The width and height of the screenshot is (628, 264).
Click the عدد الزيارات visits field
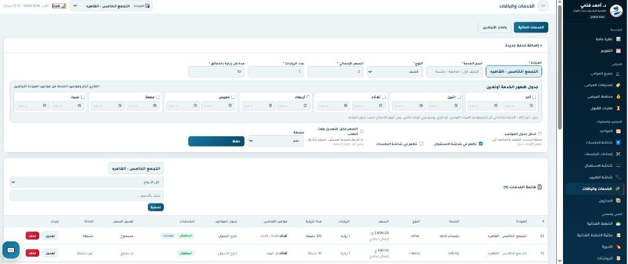276,71
